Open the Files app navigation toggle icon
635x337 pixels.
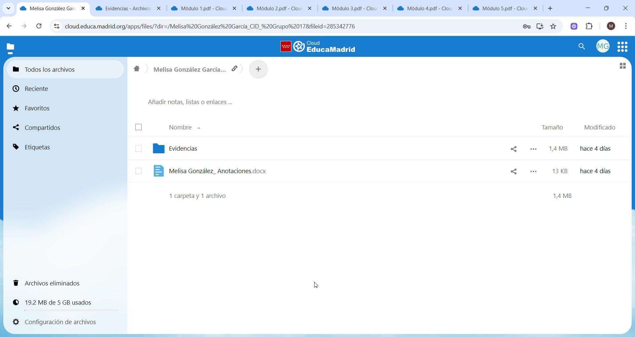10,48
